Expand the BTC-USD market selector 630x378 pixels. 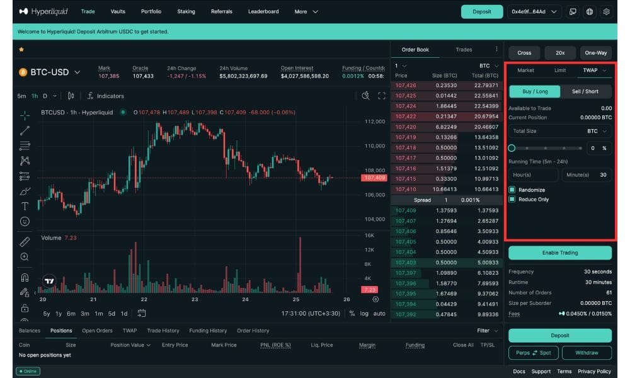[x=49, y=72]
